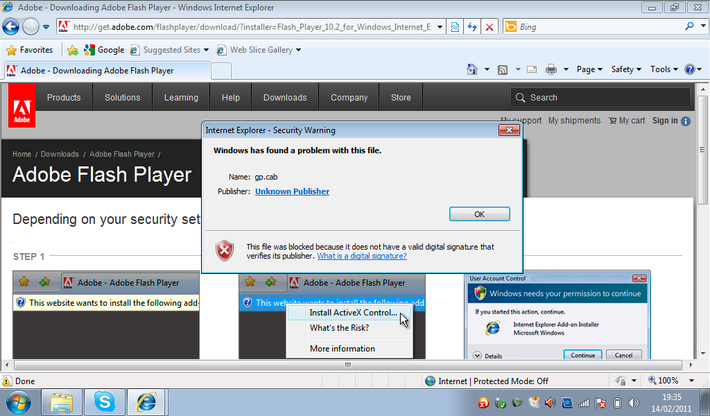Open the Favorites center button
Image resolution: width=710 pixels, height=416 pixels.
tap(30, 50)
